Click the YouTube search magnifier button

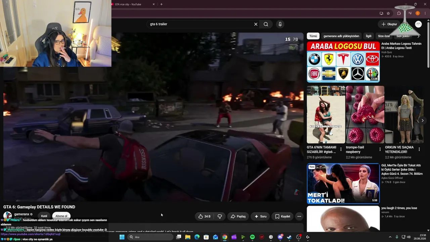266,24
